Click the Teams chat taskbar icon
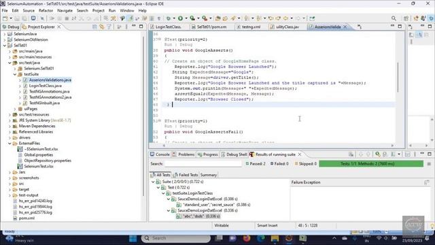This screenshot has height=245, width=435. 232,238
